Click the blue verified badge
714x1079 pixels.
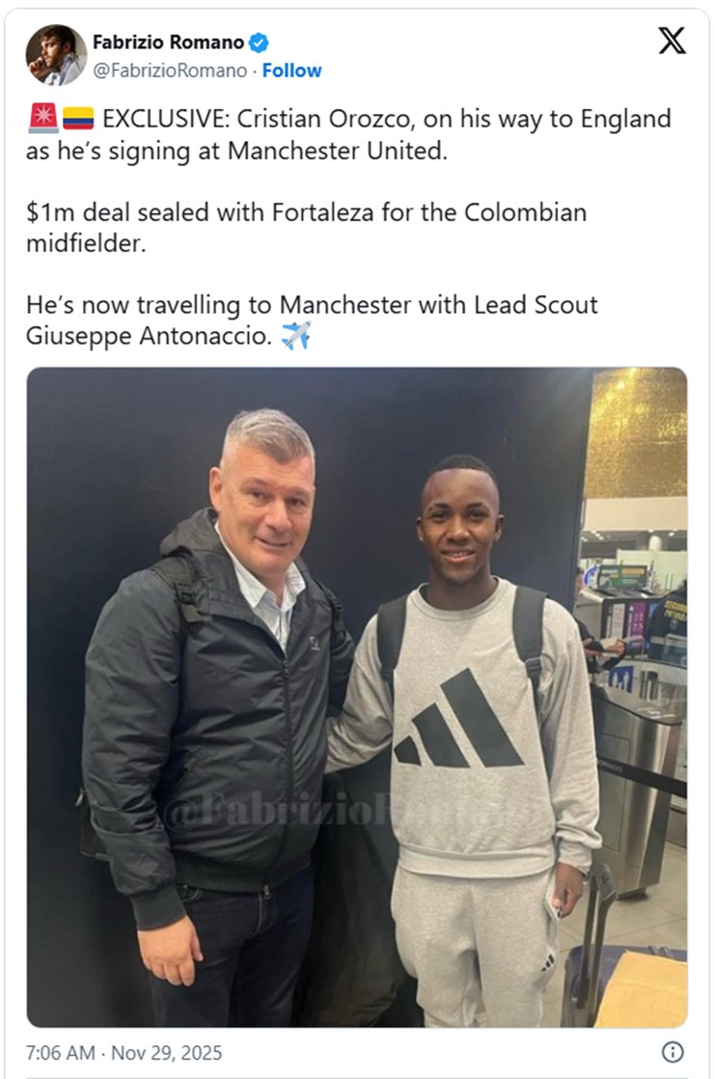pyautogui.click(x=259, y=42)
